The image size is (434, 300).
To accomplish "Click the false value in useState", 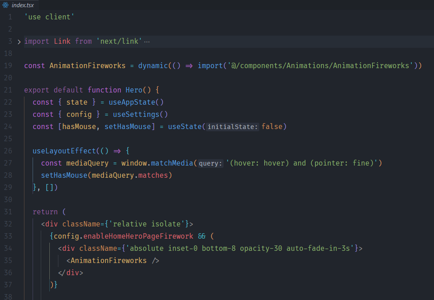I will [x=272, y=127].
